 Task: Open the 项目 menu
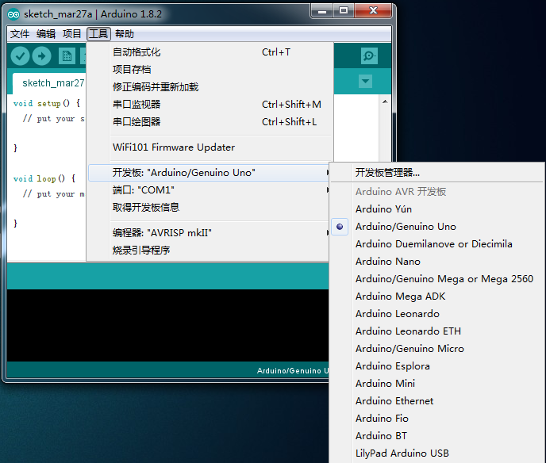[72, 34]
